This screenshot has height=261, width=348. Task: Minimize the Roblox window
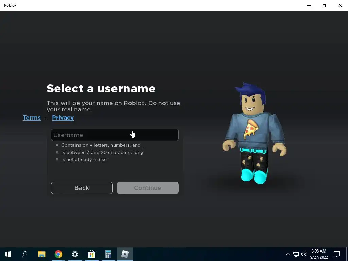point(309,5)
